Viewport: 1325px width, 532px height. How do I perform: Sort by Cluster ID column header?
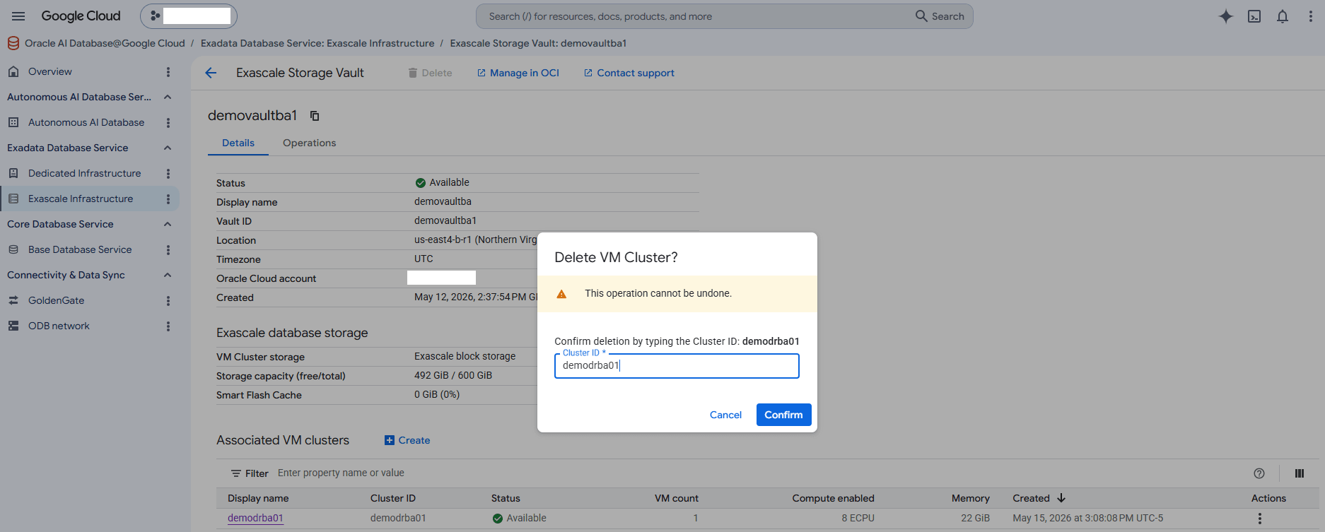(393, 498)
